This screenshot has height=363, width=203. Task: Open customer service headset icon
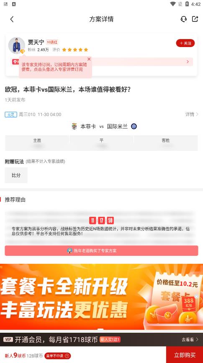(184, 19)
